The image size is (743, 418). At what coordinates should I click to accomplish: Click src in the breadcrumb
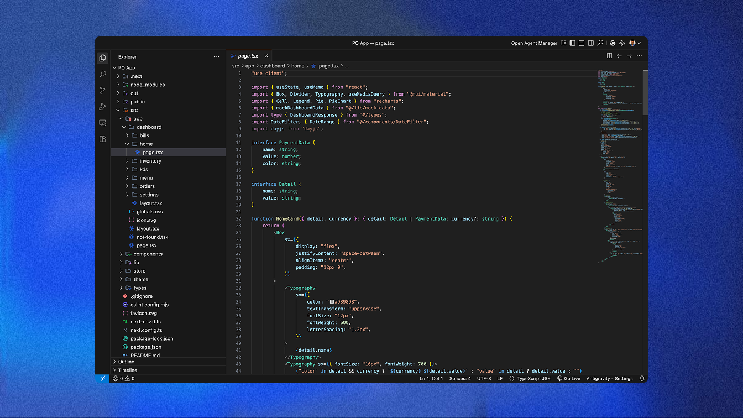point(236,66)
